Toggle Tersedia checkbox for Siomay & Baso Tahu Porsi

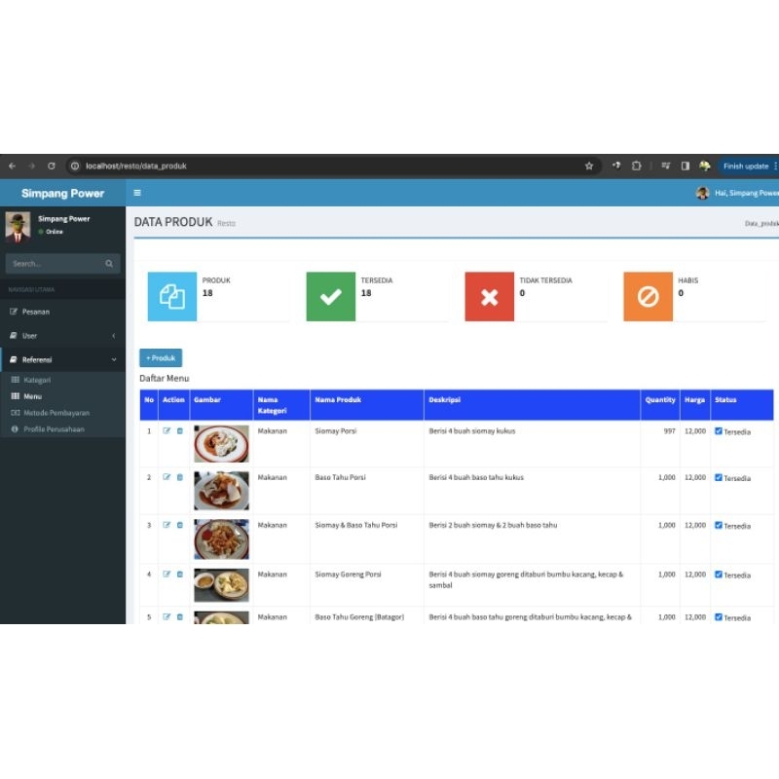tap(719, 525)
